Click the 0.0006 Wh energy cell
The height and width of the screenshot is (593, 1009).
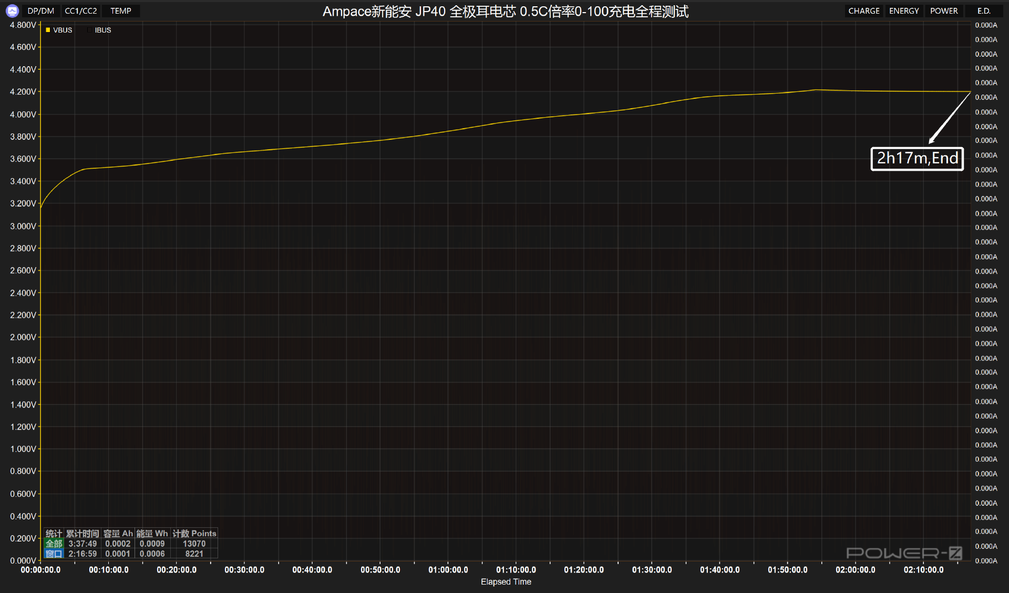(x=152, y=554)
